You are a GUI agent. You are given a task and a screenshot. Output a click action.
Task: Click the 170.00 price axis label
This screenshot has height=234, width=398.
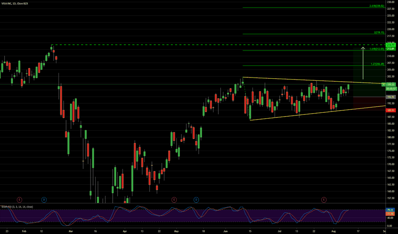(x=390, y=164)
